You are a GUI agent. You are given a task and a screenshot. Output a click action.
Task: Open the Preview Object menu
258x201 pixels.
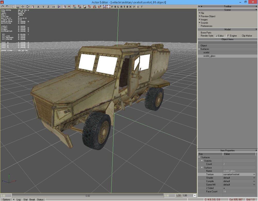(208, 16)
